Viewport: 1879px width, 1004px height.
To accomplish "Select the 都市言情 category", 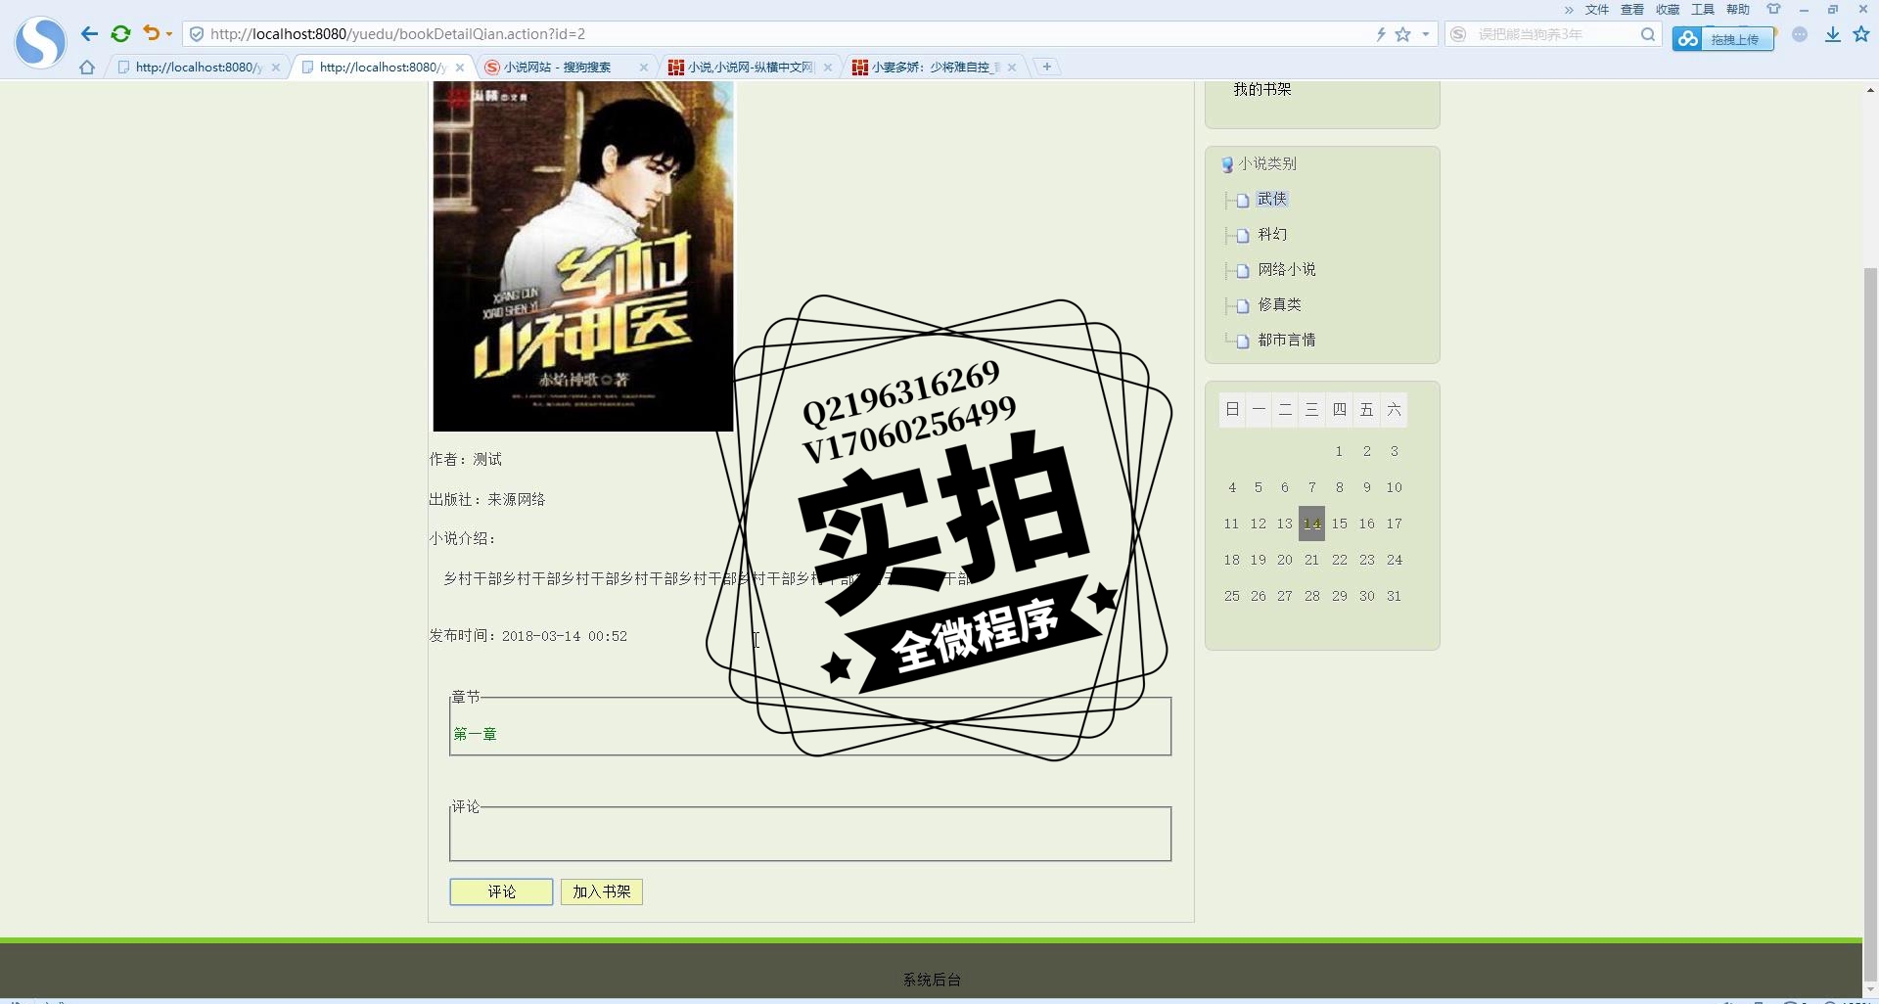I will tap(1287, 341).
